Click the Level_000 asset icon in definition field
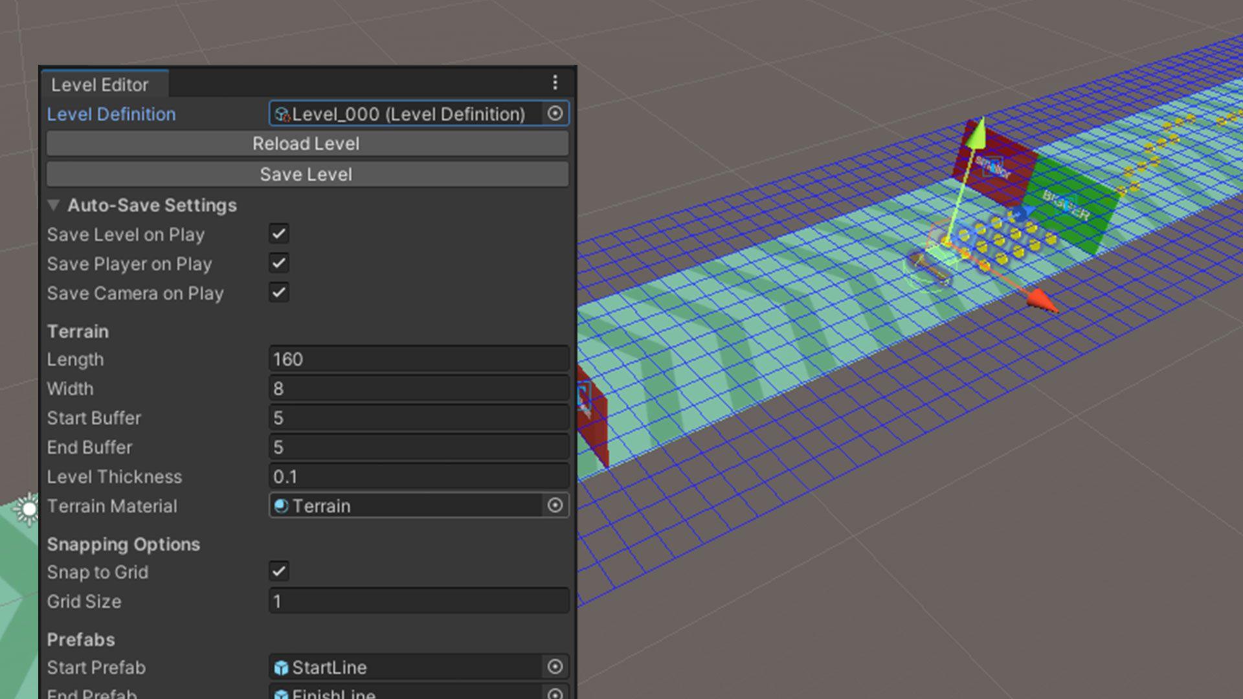Image resolution: width=1243 pixels, height=699 pixels. coord(282,113)
